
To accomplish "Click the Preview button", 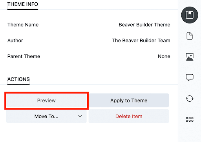I will (46, 101).
